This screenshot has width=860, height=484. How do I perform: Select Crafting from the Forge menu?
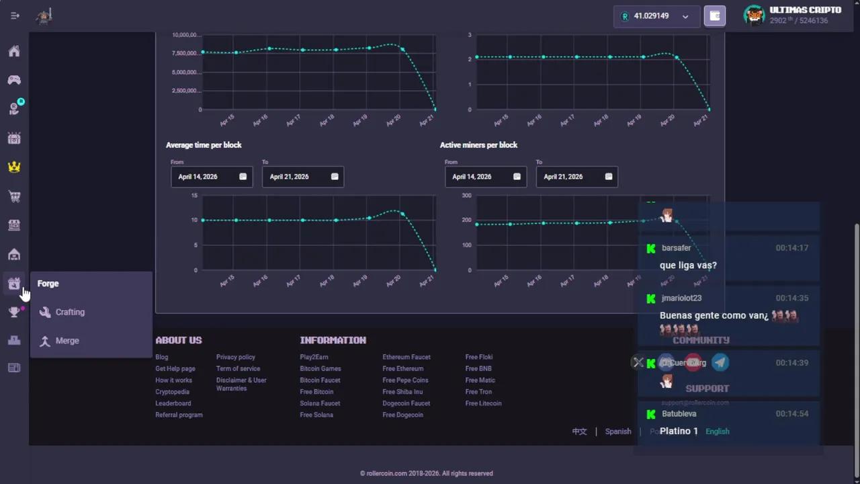70,313
